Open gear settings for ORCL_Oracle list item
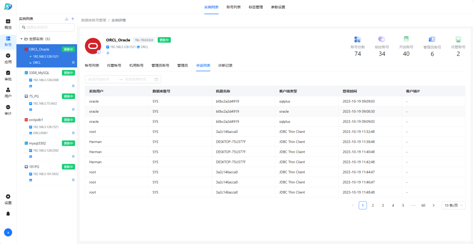This screenshot has height=244, width=473. 73,63
